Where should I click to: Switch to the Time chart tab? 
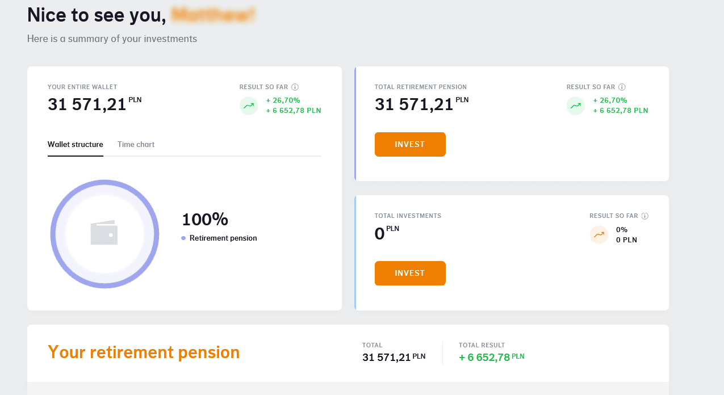coord(136,145)
